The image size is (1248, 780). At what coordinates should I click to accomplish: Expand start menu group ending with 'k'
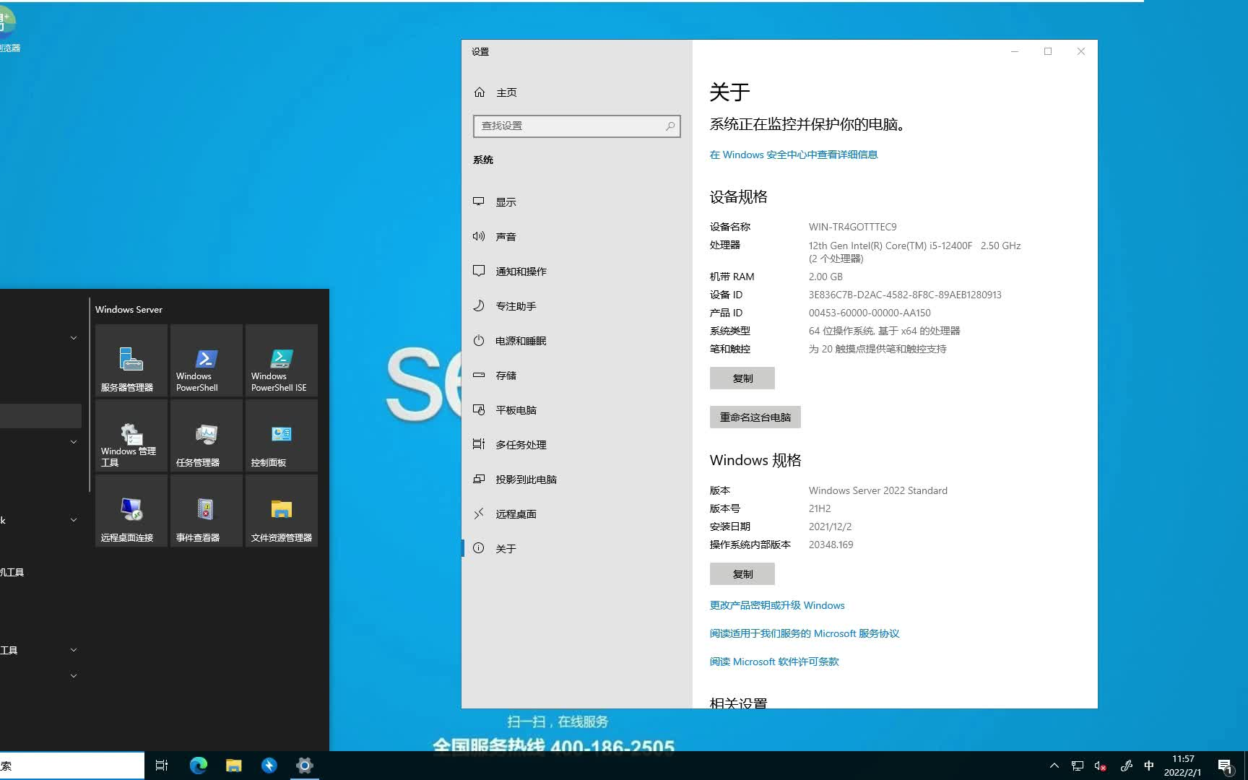click(x=74, y=520)
